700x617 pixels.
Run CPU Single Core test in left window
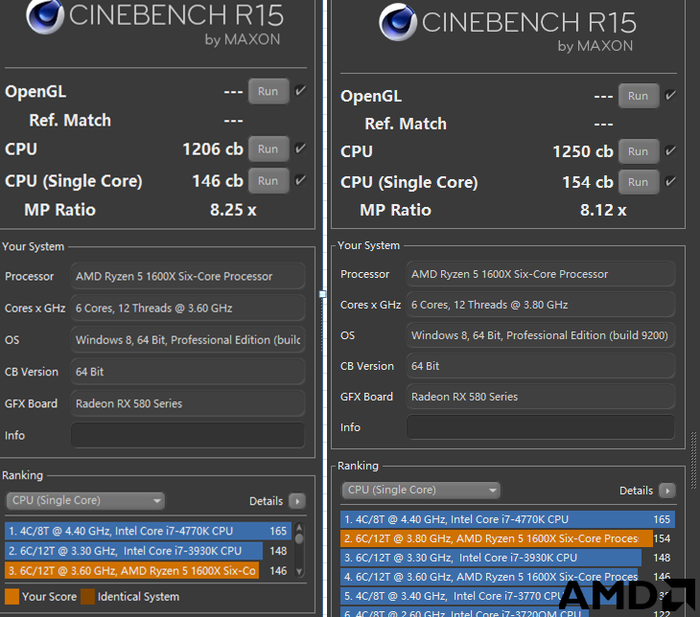click(x=268, y=181)
